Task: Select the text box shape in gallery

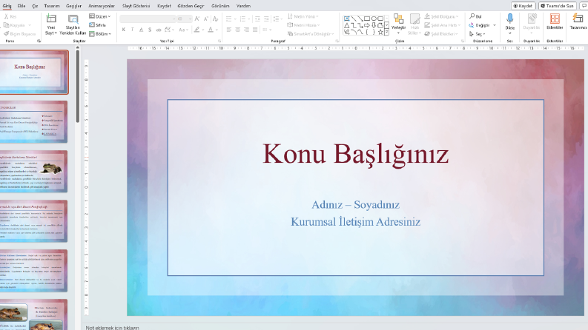Action: [x=347, y=18]
